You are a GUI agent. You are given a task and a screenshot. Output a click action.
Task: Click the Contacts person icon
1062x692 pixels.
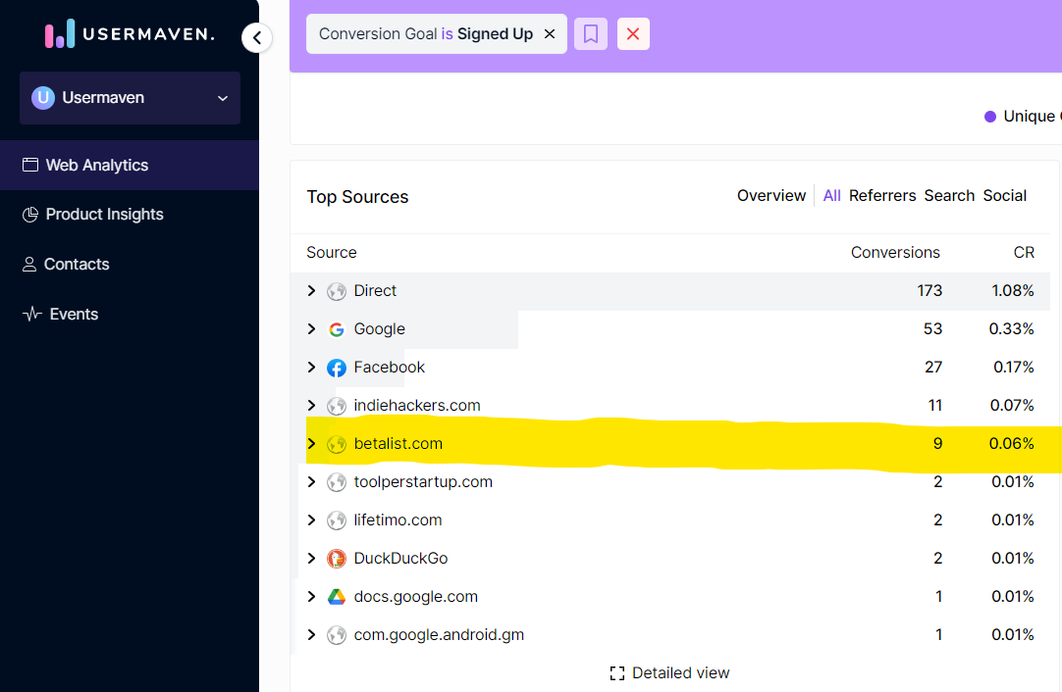pos(29,265)
